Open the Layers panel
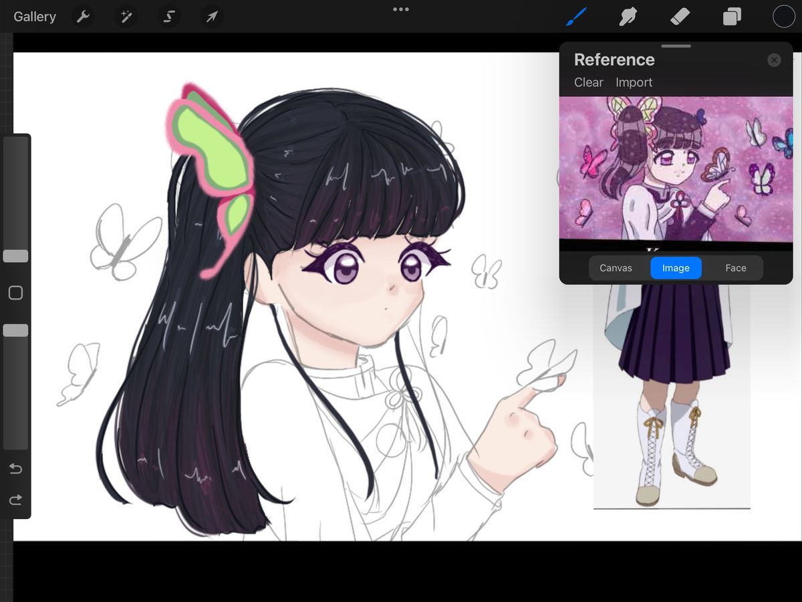802x602 pixels. 732,17
